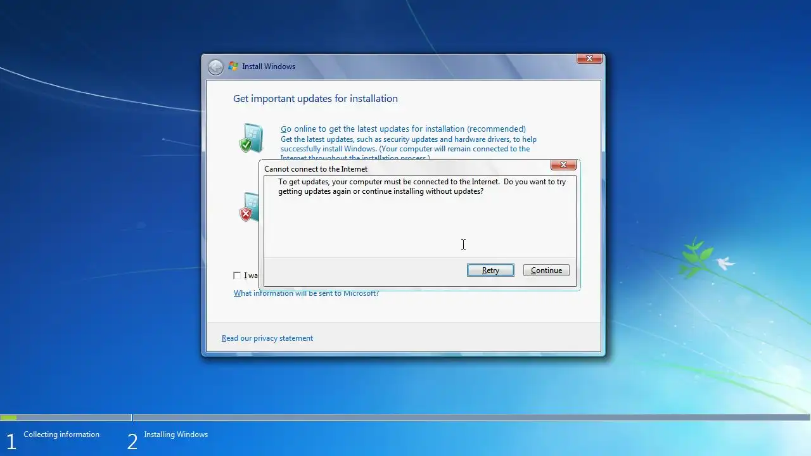Click the Get important updates for installation heading
811x456 pixels.
click(316, 99)
